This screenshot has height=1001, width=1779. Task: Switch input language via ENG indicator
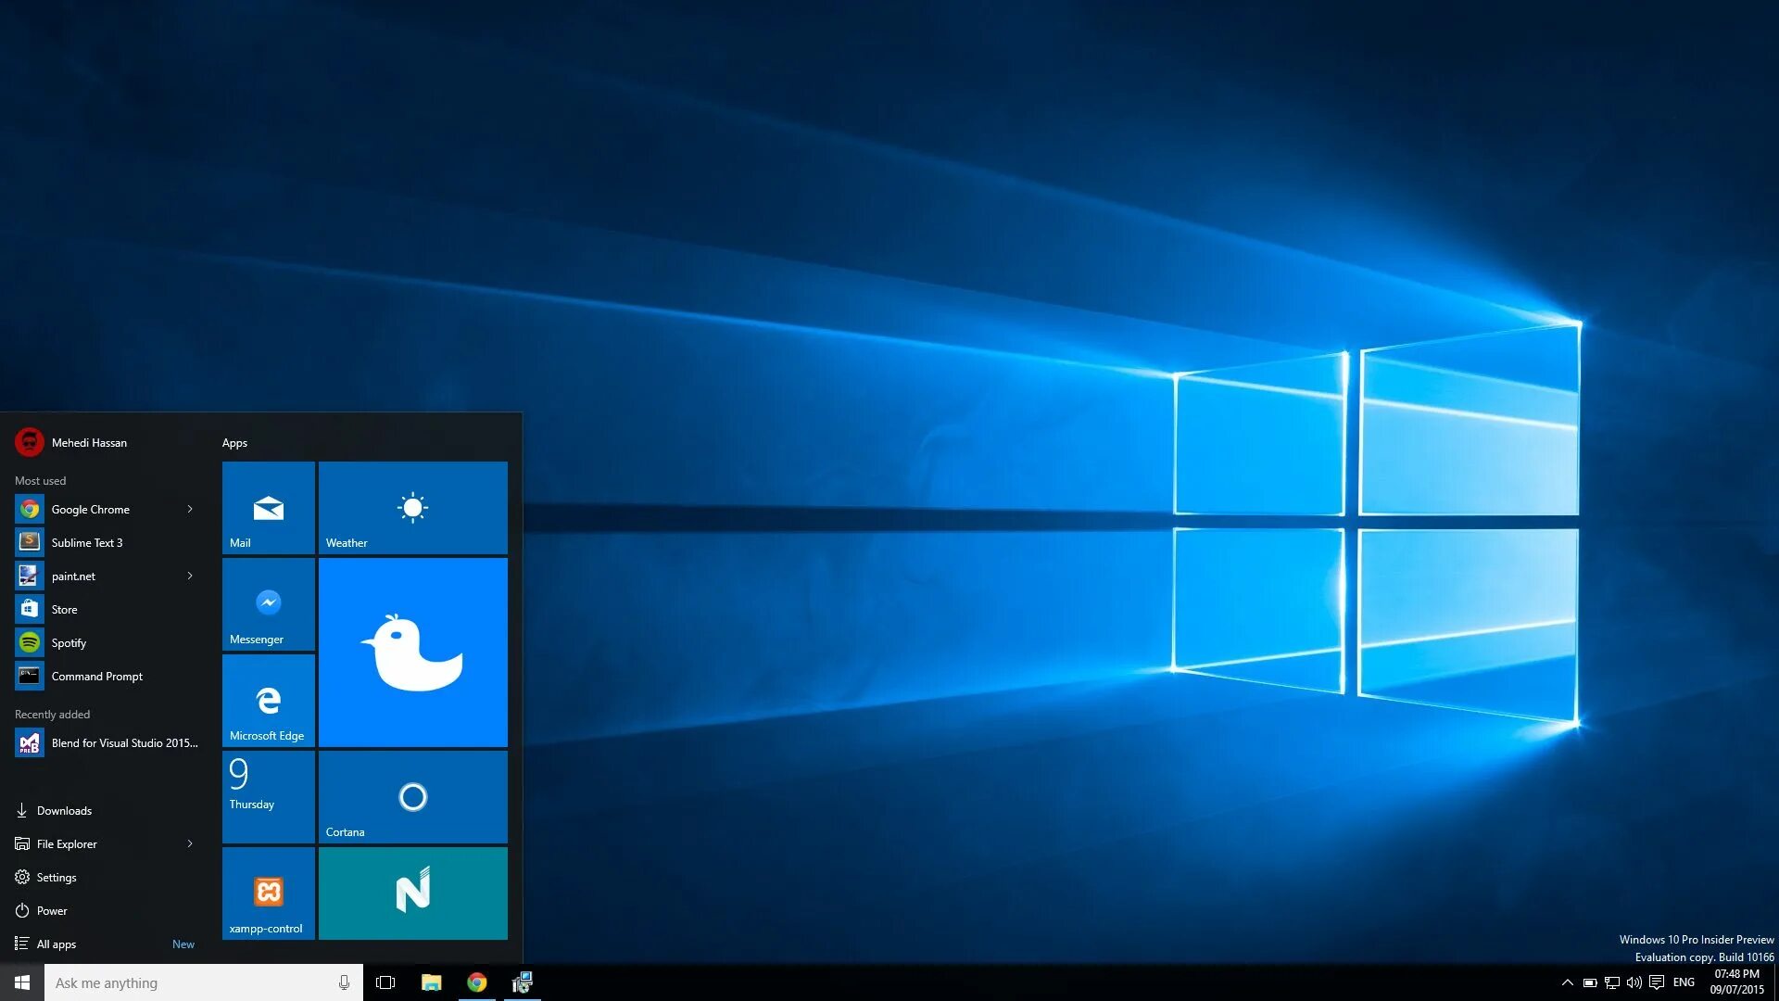click(x=1684, y=982)
